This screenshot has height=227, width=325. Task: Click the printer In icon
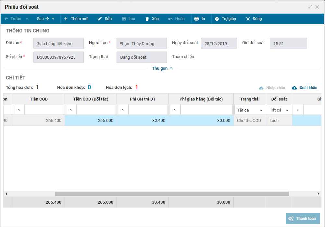pyautogui.click(x=196, y=19)
